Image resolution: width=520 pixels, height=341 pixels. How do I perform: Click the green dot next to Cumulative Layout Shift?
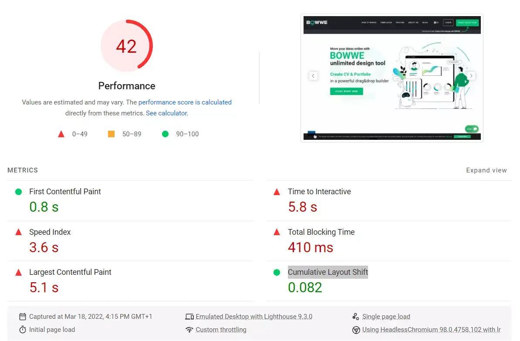277,272
